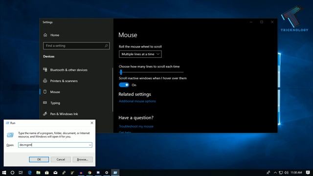Open Microsoft Store from the taskbar
Screen dimensions: 313x176
pos(47,173)
